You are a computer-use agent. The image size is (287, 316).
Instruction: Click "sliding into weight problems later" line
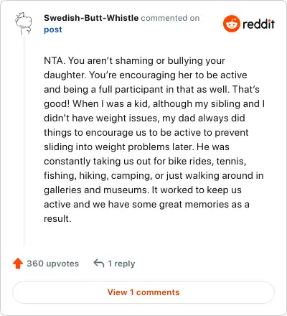coord(119,147)
